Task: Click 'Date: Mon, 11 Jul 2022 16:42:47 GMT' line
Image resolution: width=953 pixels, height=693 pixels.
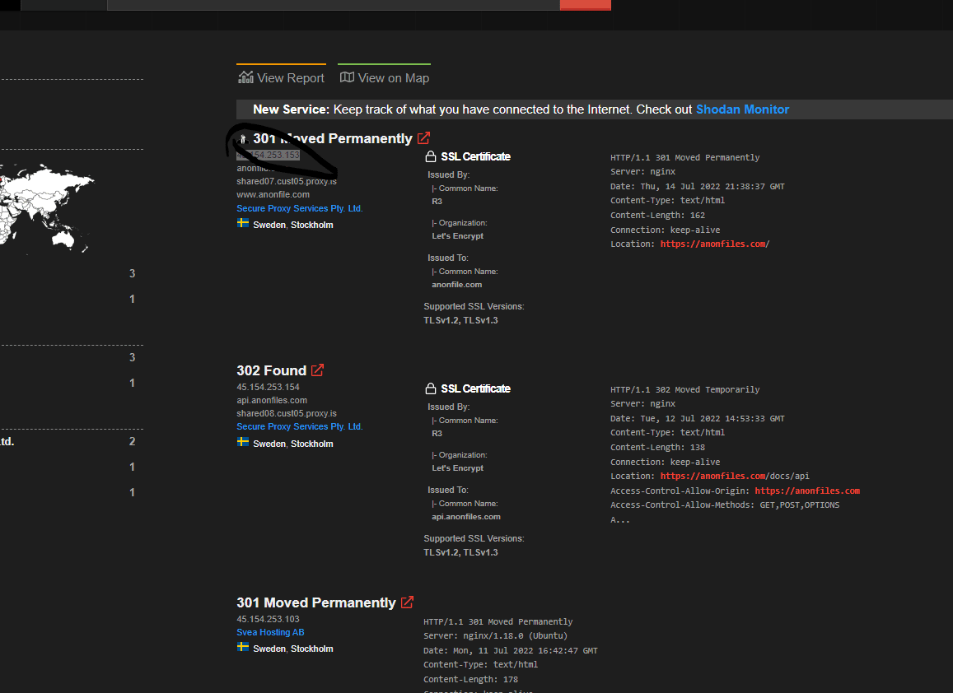Action: pyautogui.click(x=511, y=650)
